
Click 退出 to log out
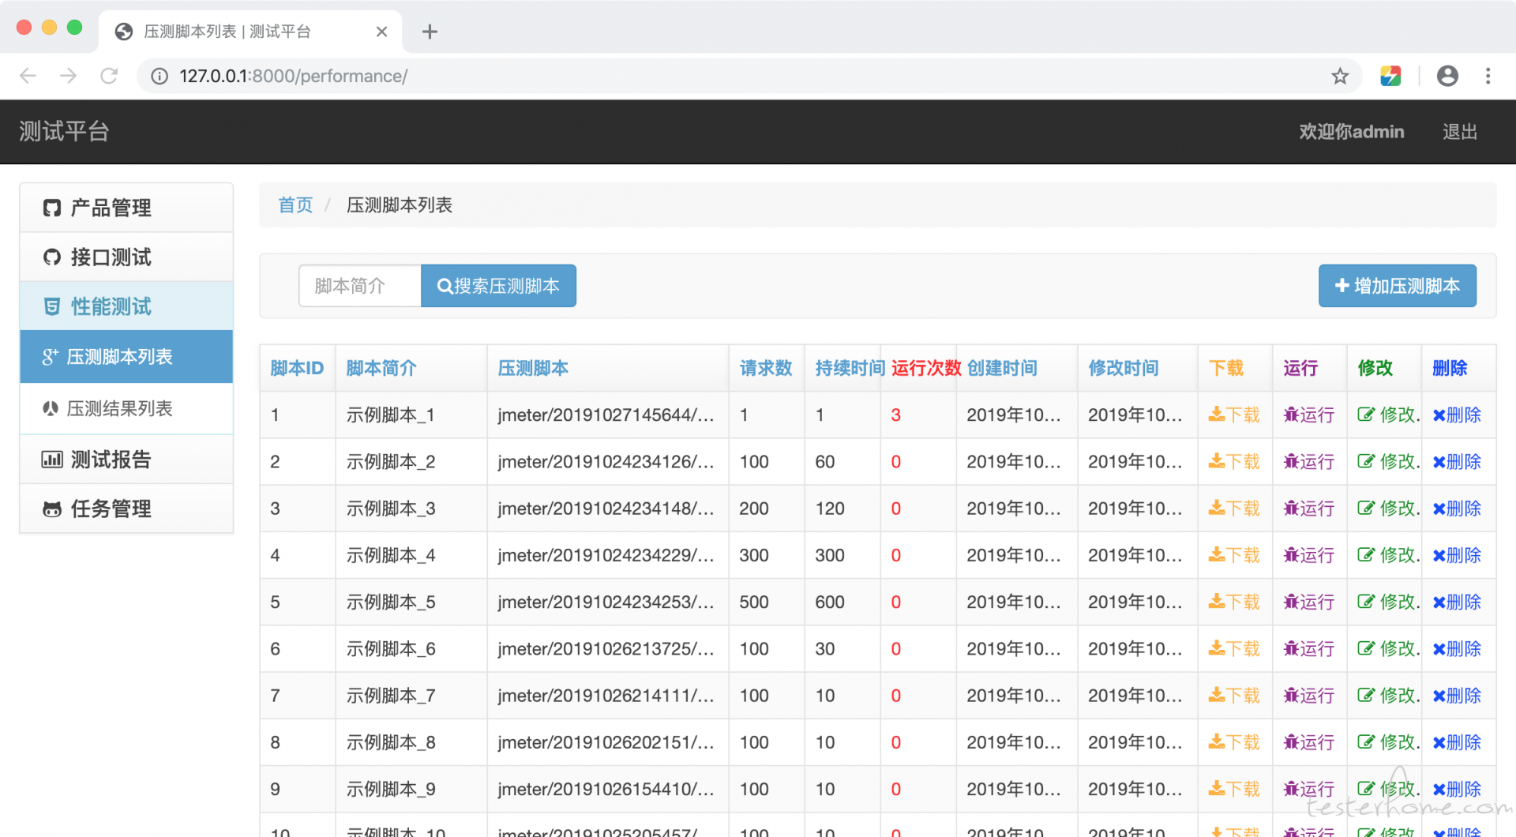(x=1459, y=132)
